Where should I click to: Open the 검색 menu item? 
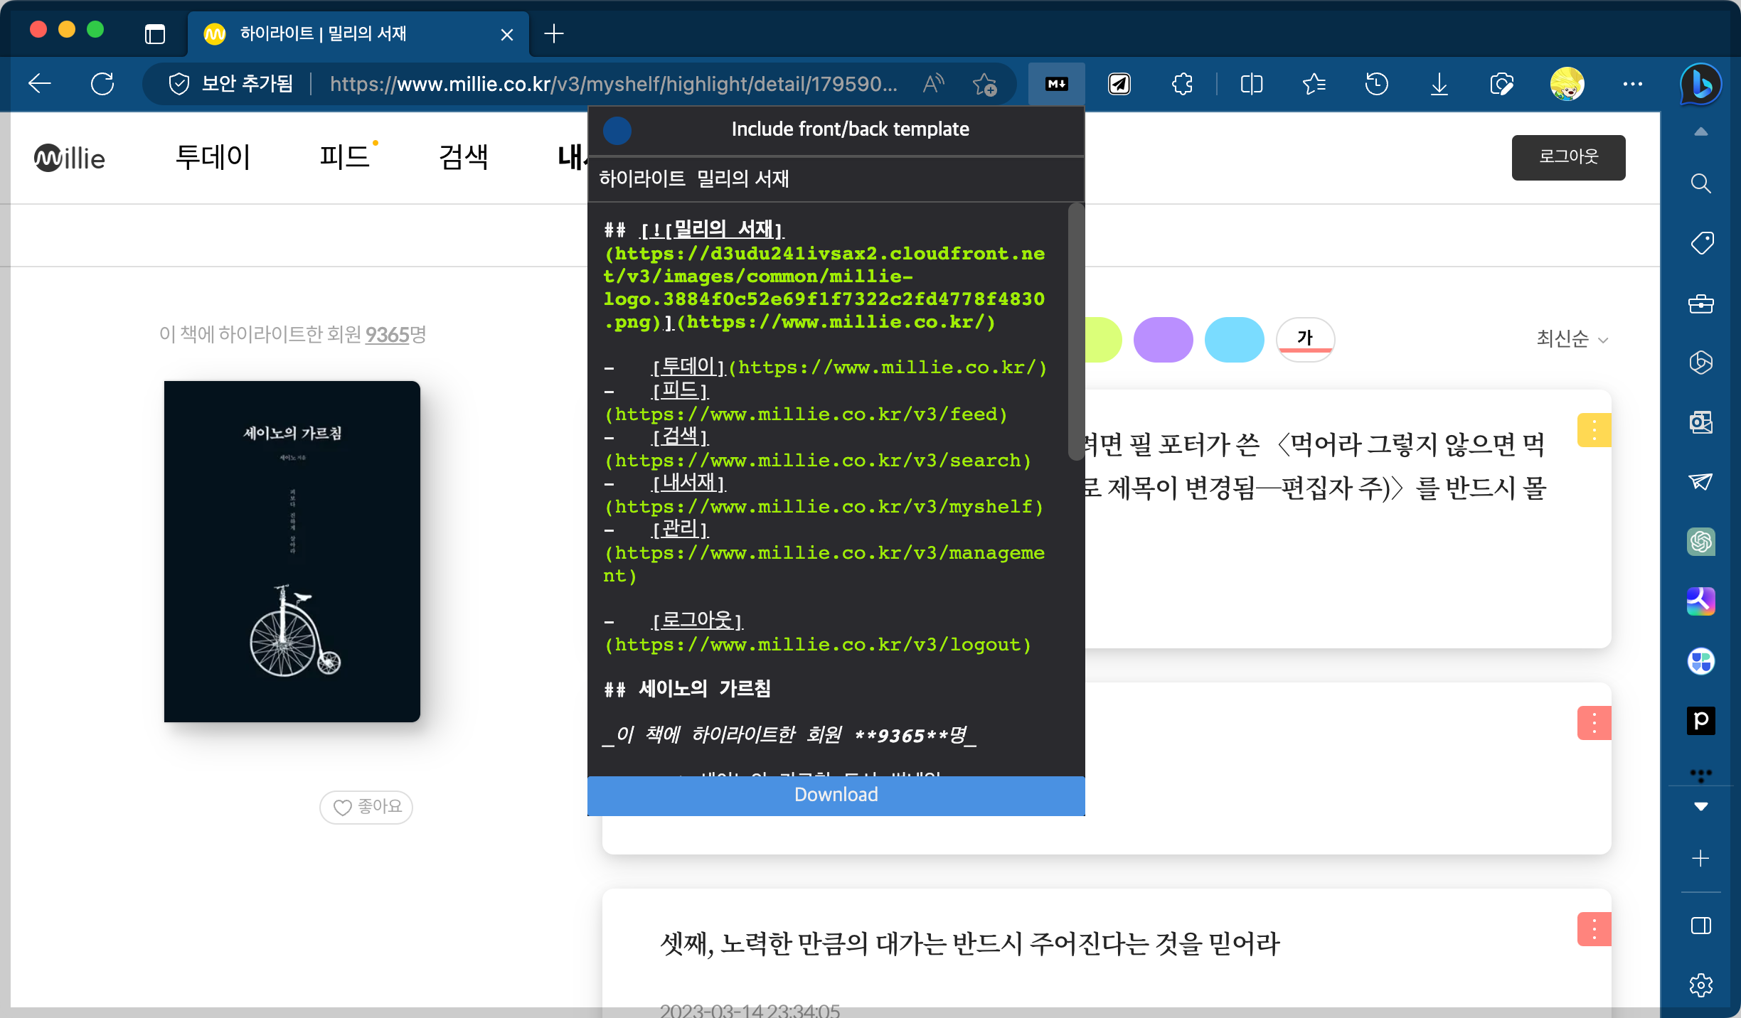pyautogui.click(x=464, y=156)
